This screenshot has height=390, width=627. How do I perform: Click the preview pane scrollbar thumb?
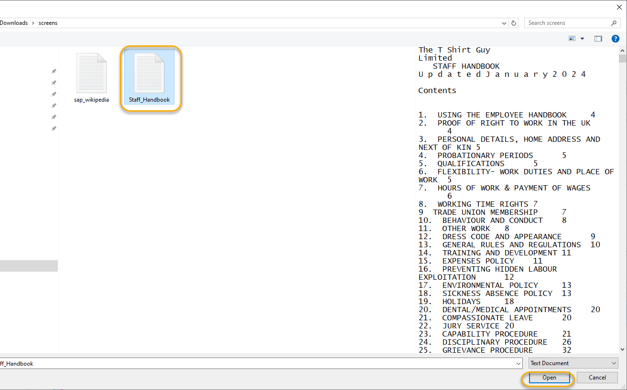tap(622, 59)
